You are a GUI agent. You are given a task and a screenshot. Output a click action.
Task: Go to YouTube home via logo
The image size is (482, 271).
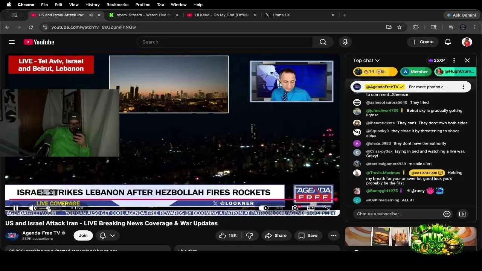tap(39, 42)
